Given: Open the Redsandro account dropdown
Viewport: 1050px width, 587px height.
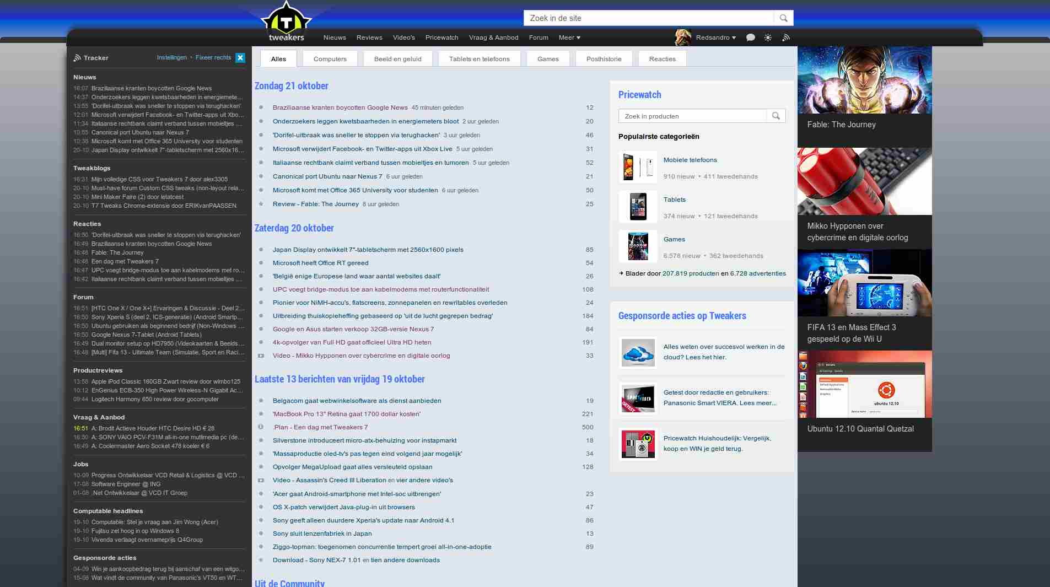Looking at the screenshot, I should pyautogui.click(x=714, y=37).
